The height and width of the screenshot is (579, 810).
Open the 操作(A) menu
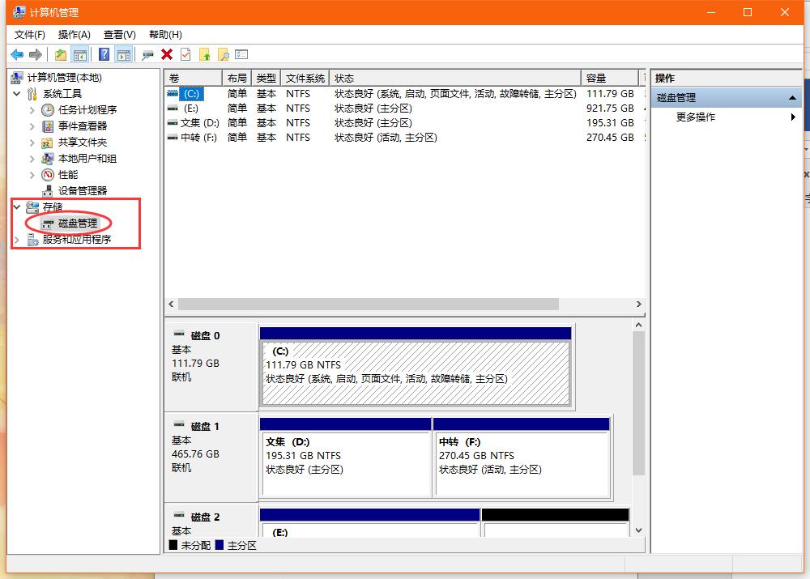click(x=75, y=35)
